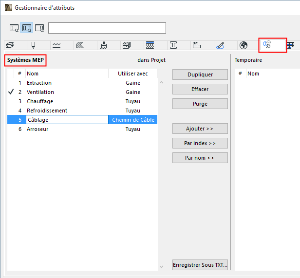This screenshot has width=300, height=278.
Task: Select the Ventilation system row
Action: click(82, 92)
